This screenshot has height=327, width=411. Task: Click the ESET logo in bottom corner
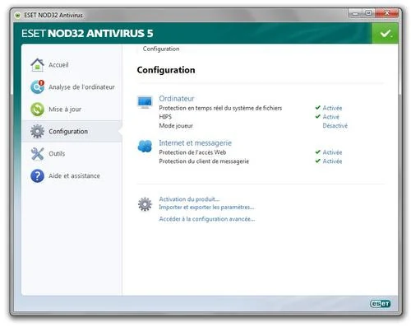381,304
